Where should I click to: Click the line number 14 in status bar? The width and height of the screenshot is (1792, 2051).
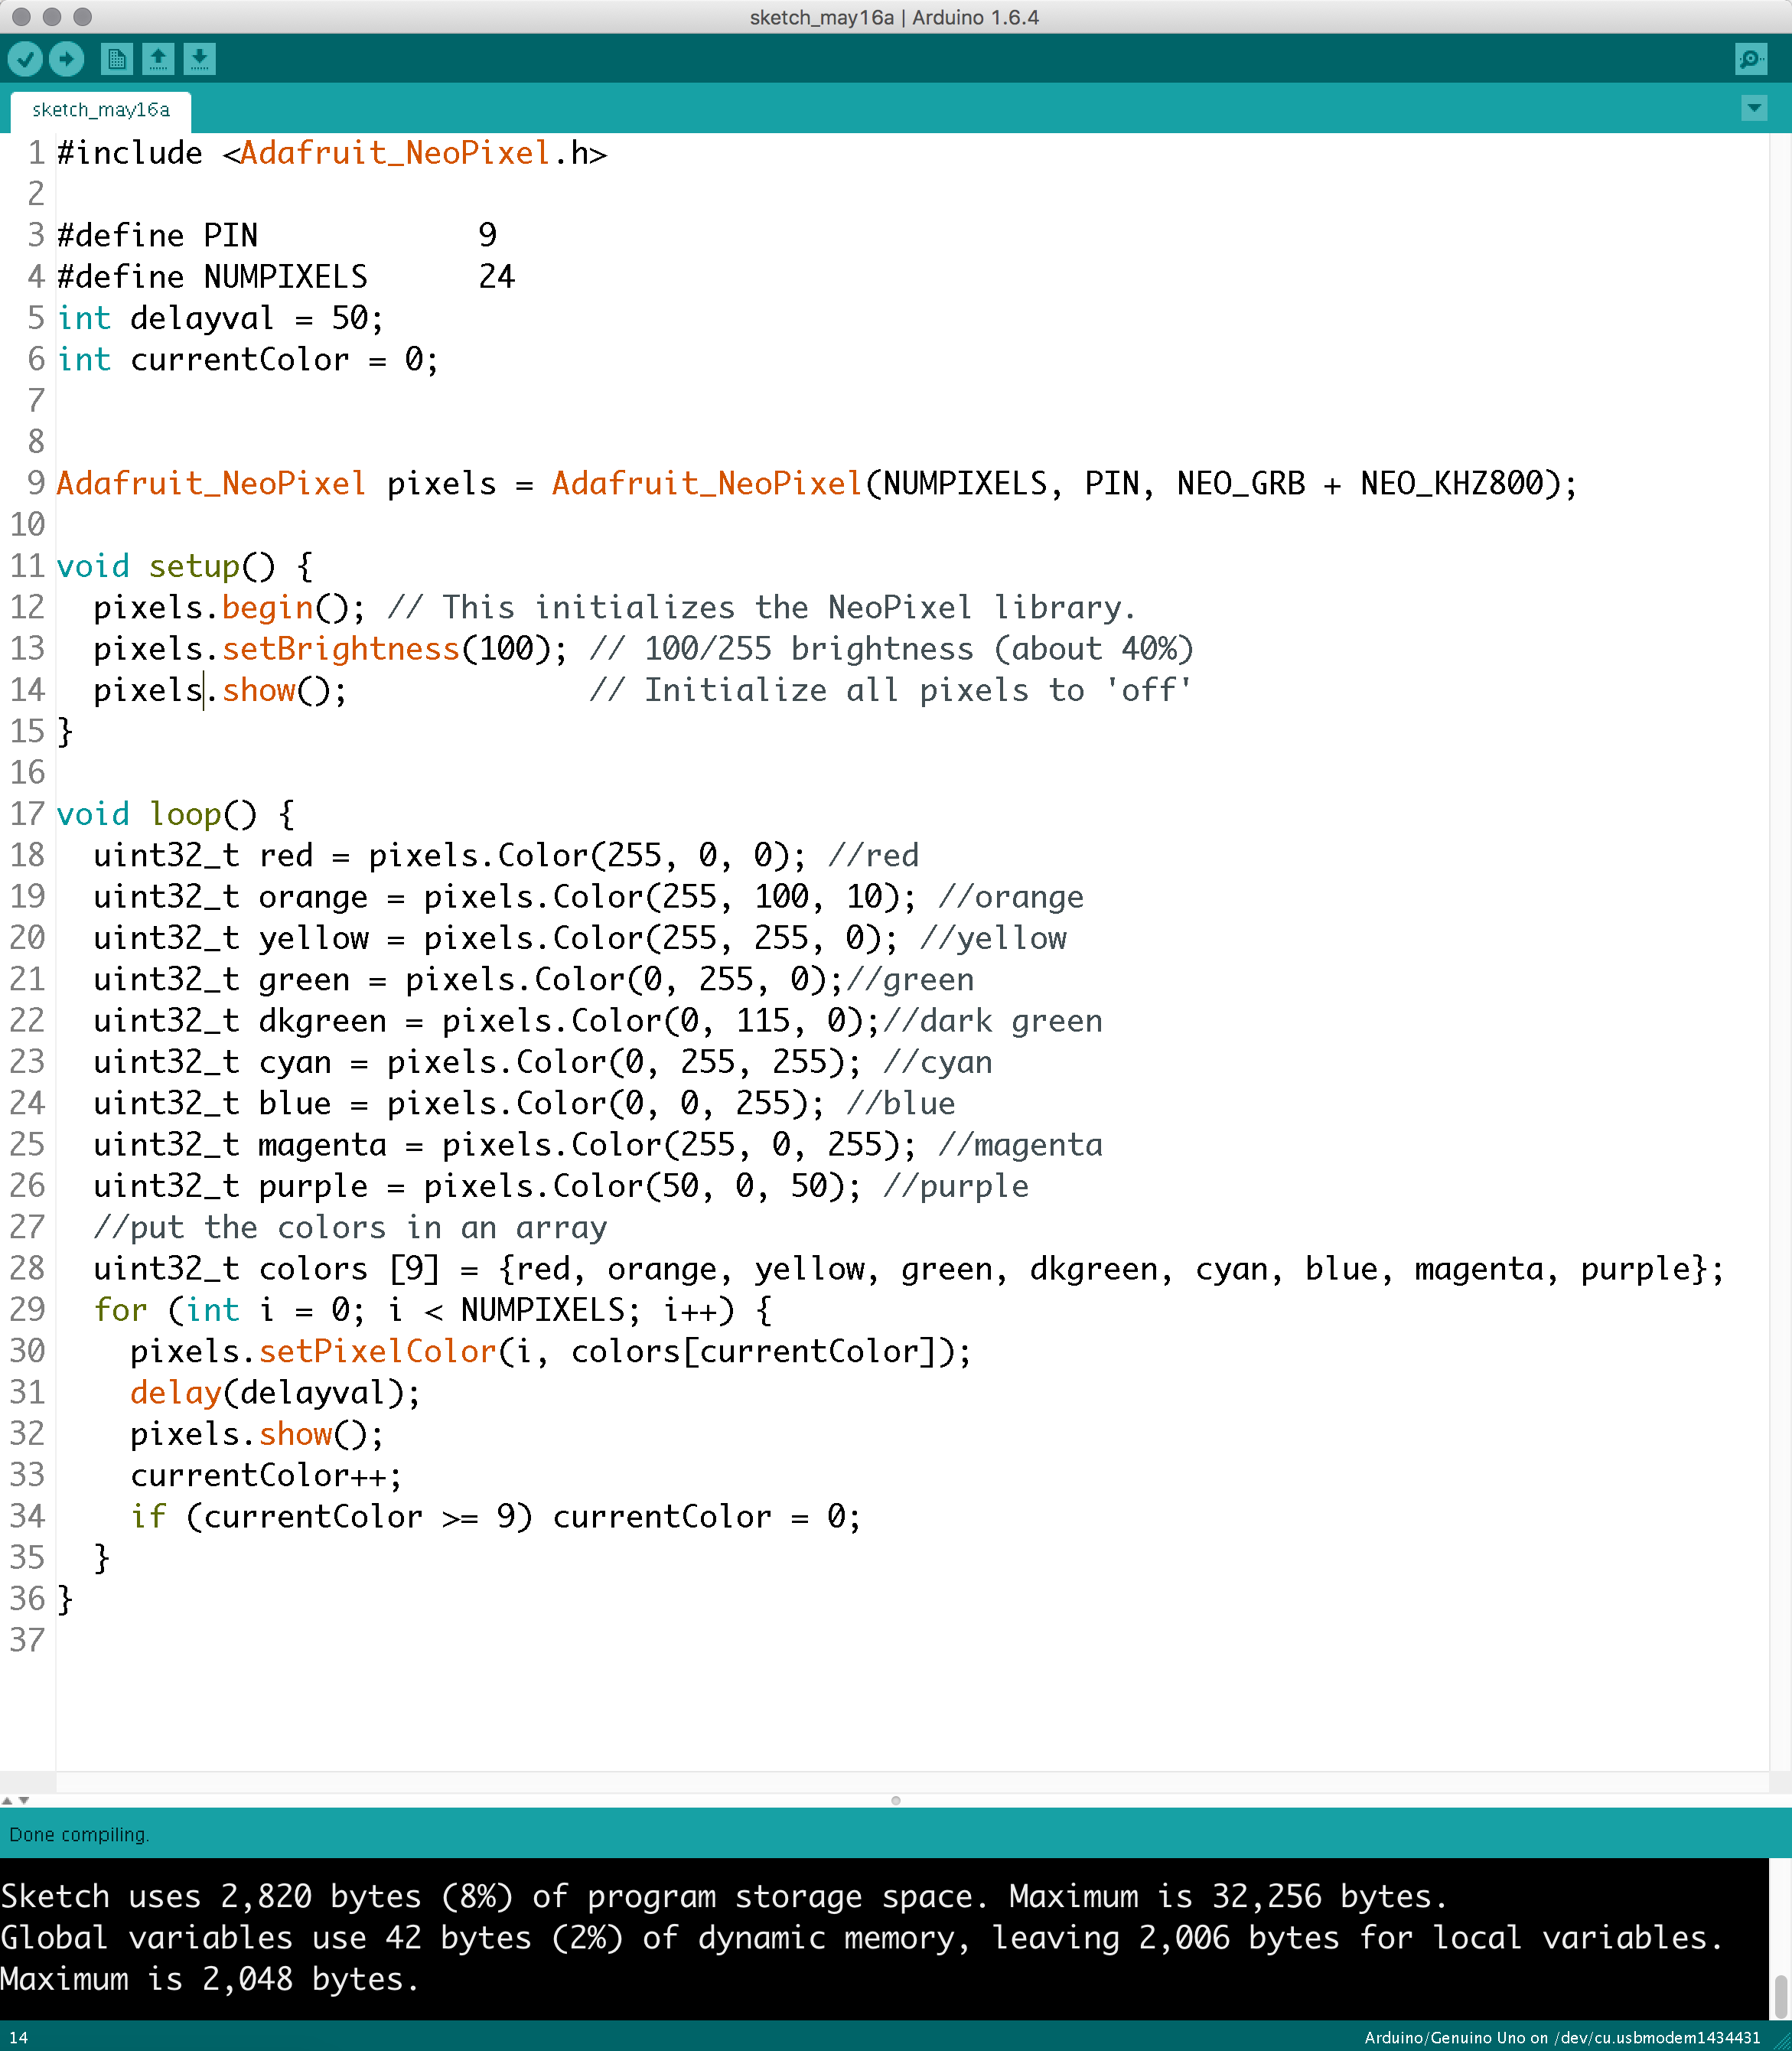18,2037
